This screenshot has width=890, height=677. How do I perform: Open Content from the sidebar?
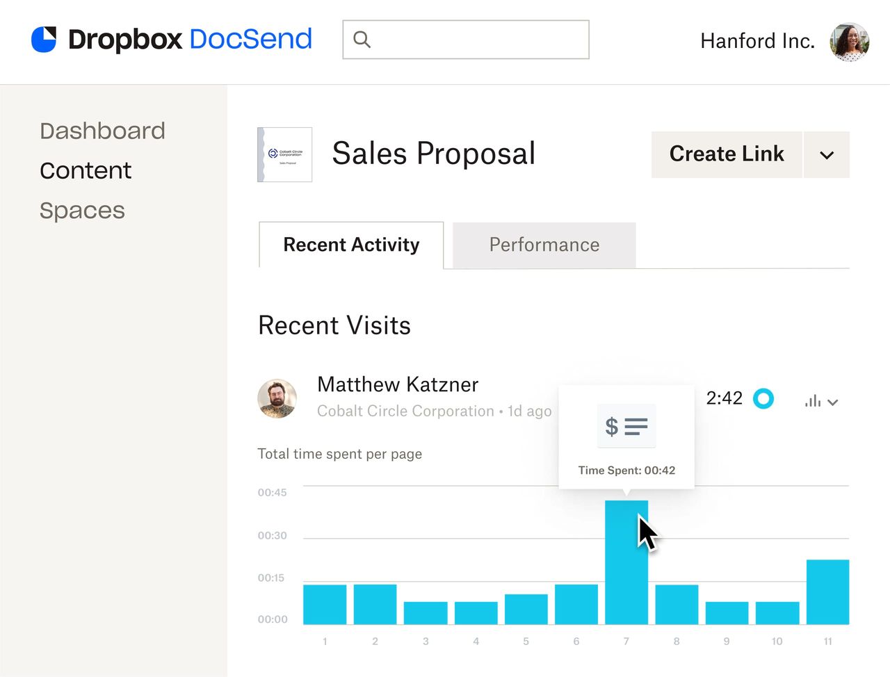tap(86, 170)
